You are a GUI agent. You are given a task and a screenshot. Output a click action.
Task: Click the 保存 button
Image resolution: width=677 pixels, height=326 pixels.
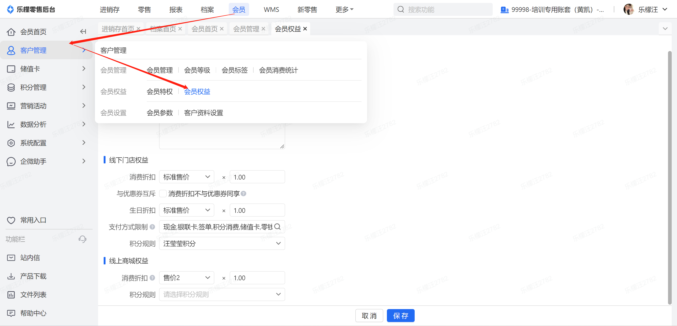pyautogui.click(x=401, y=315)
